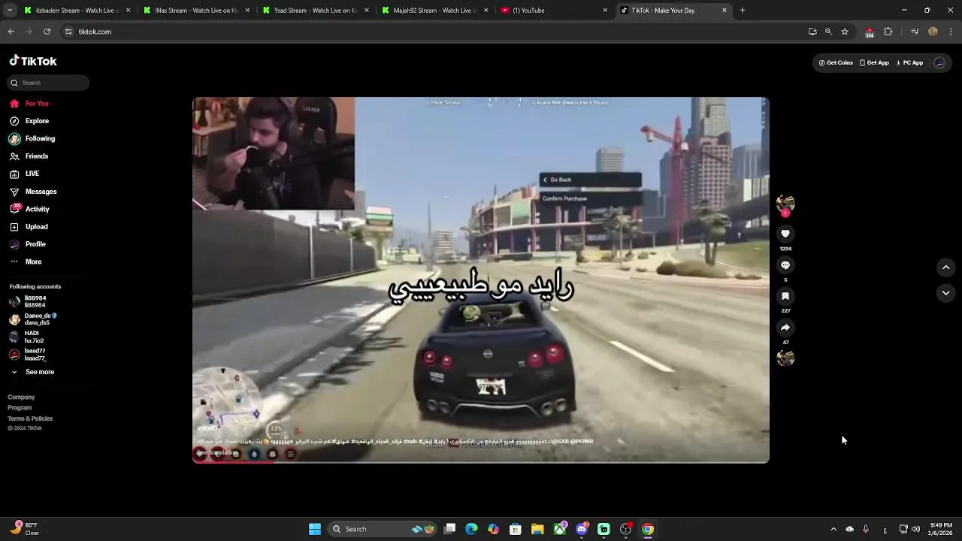Image resolution: width=962 pixels, height=541 pixels.
Task: Like the video with heart icon
Action: tap(785, 234)
